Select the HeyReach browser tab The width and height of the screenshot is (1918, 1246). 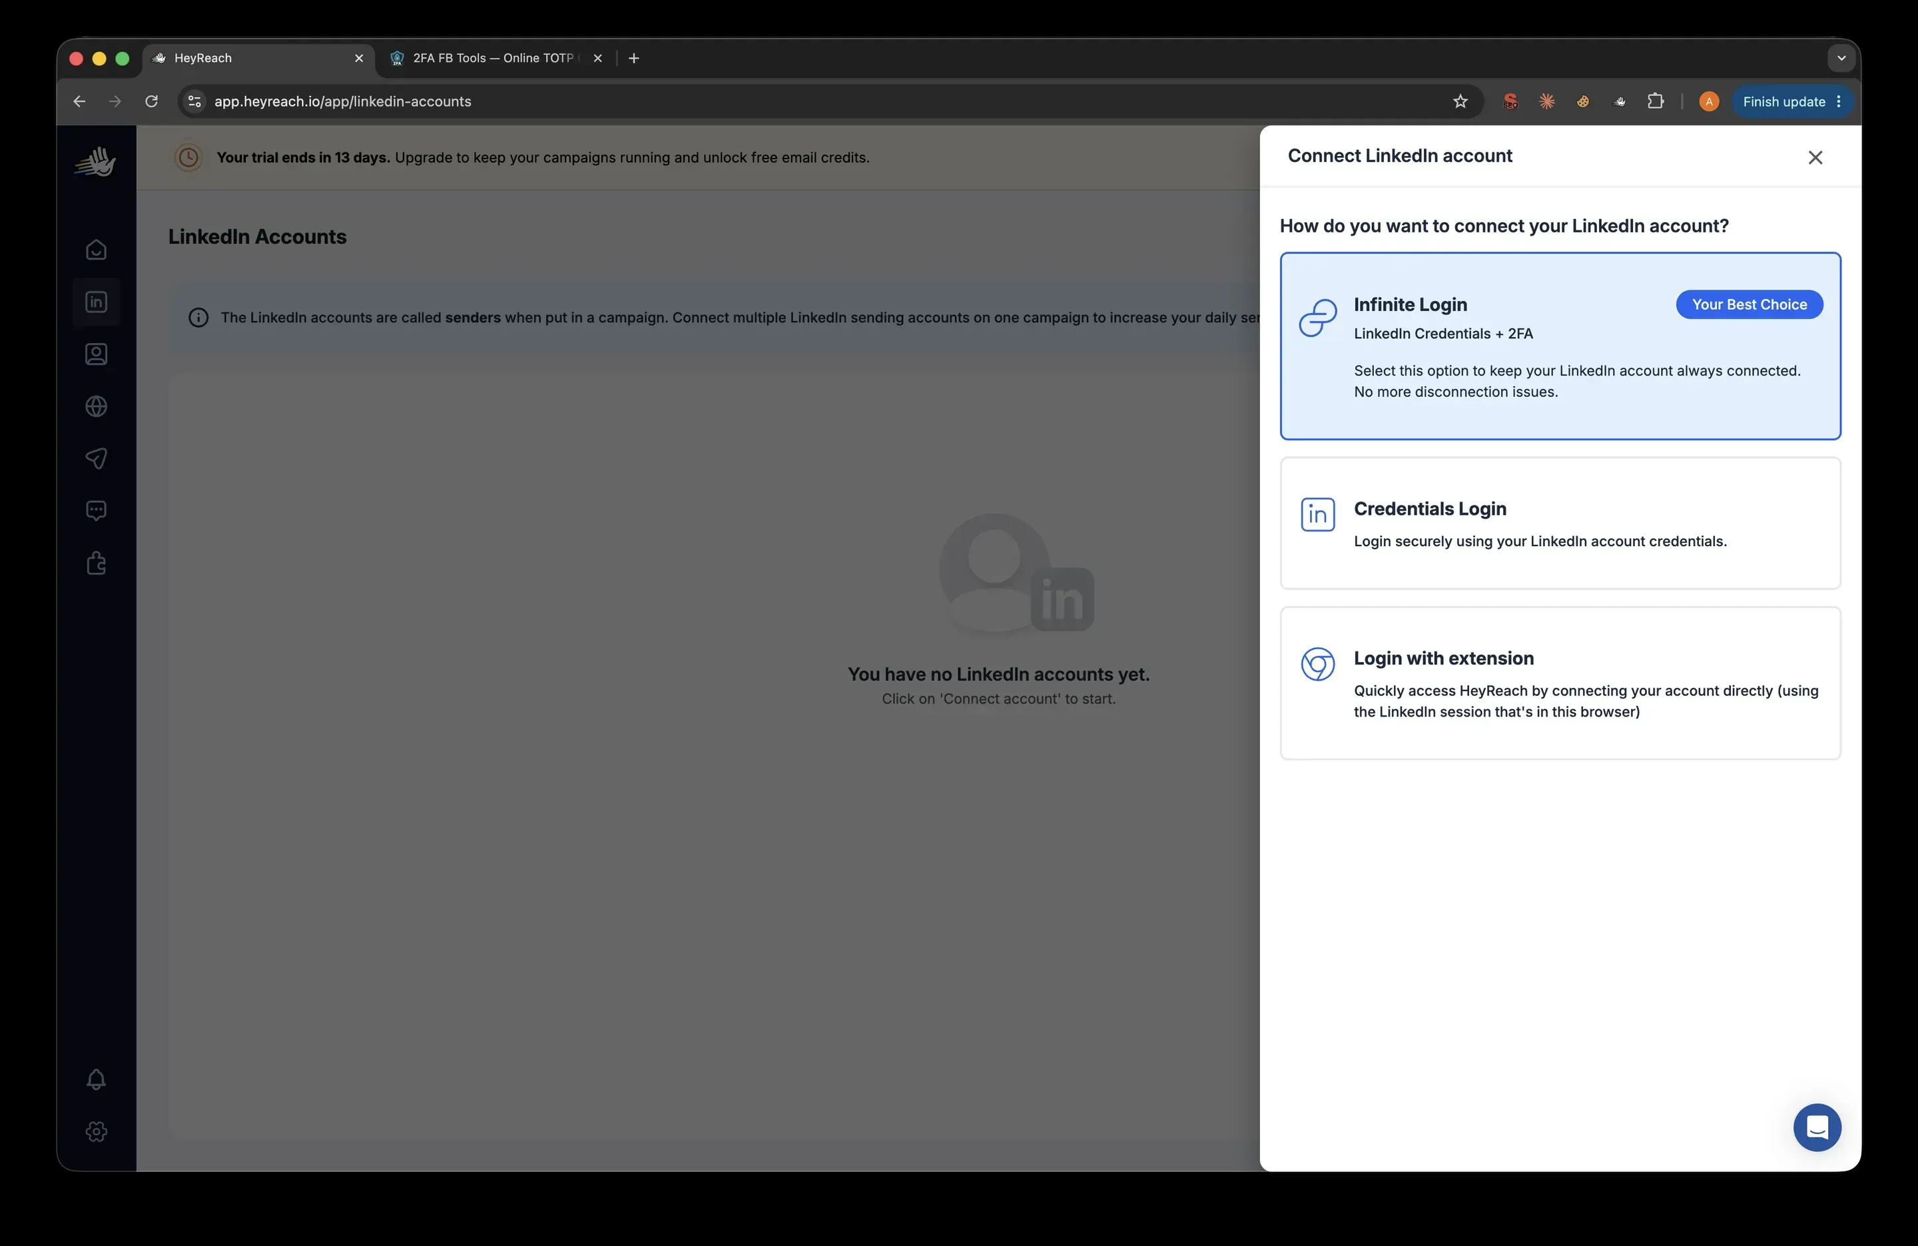[x=258, y=58]
